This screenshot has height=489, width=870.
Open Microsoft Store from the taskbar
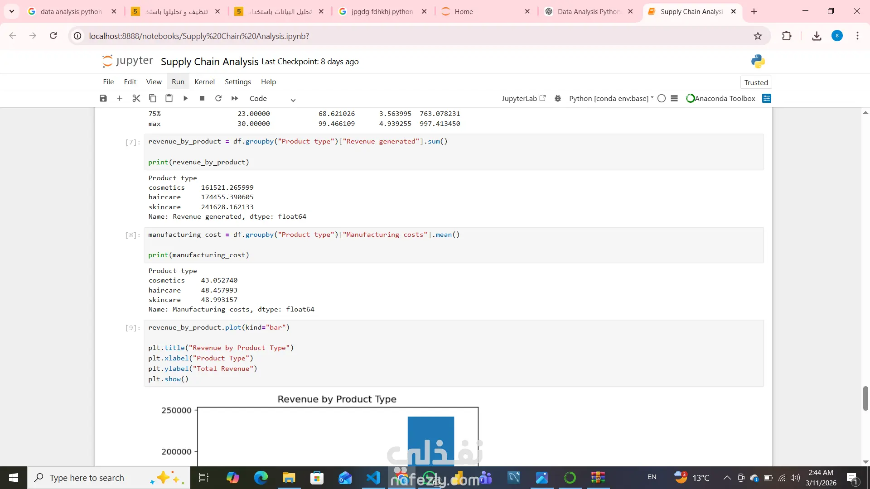click(317, 478)
